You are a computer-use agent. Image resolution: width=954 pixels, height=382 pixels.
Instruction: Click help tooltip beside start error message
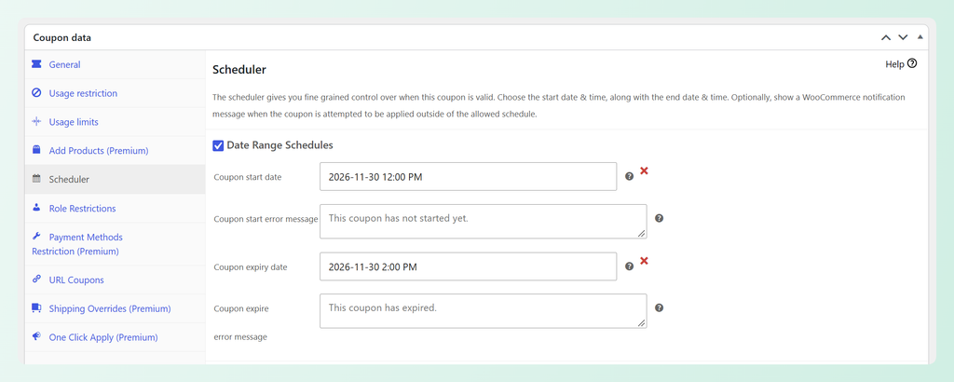pos(659,218)
